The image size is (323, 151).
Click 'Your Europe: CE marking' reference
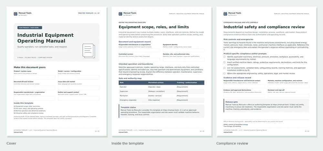232,126
